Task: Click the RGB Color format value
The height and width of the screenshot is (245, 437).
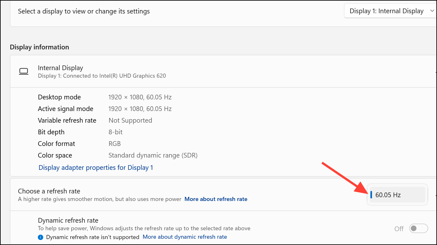Action: [115, 144]
